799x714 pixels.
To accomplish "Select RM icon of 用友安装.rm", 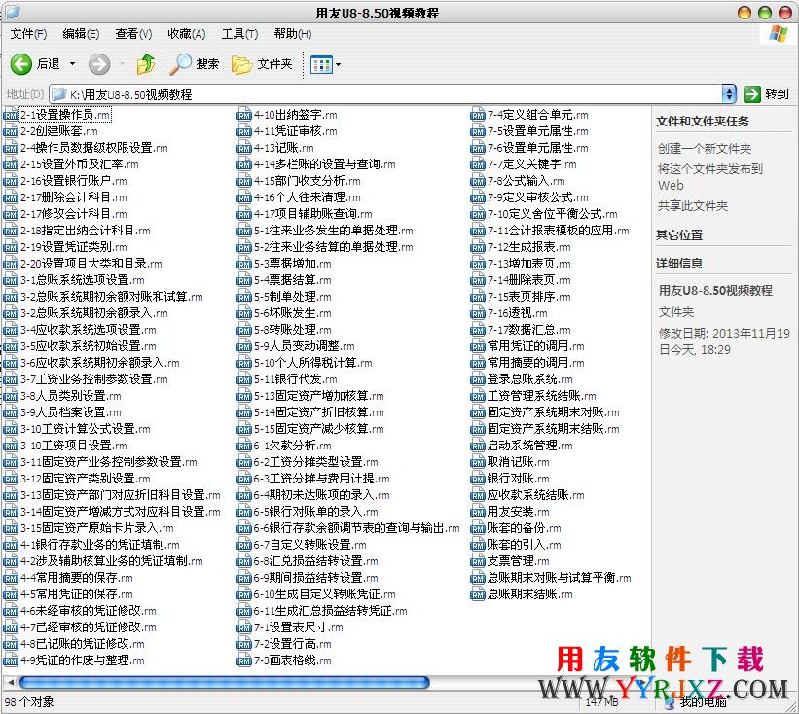I will coord(478,512).
